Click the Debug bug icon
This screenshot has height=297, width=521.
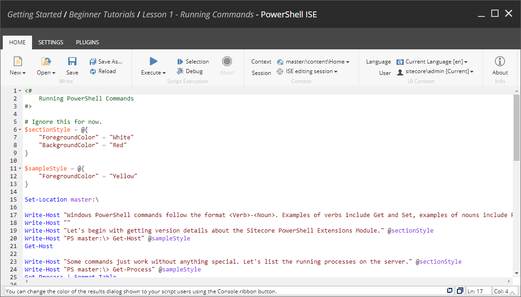click(x=180, y=71)
